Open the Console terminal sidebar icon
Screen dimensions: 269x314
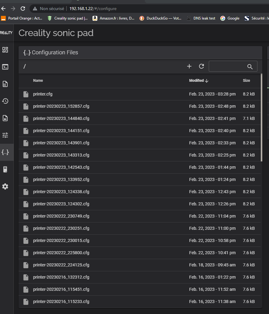(5, 67)
